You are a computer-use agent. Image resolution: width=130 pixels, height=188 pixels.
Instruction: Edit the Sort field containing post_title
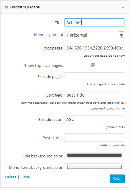click(x=94, y=95)
